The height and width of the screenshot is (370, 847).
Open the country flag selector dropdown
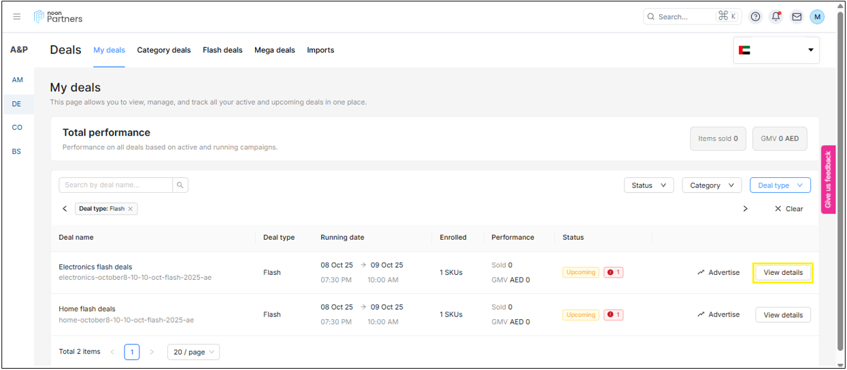(776, 50)
